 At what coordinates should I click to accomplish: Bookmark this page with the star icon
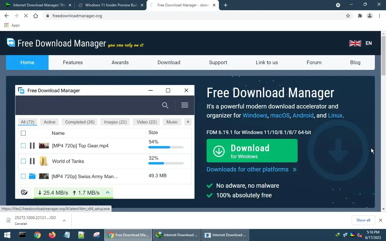tap(348, 16)
